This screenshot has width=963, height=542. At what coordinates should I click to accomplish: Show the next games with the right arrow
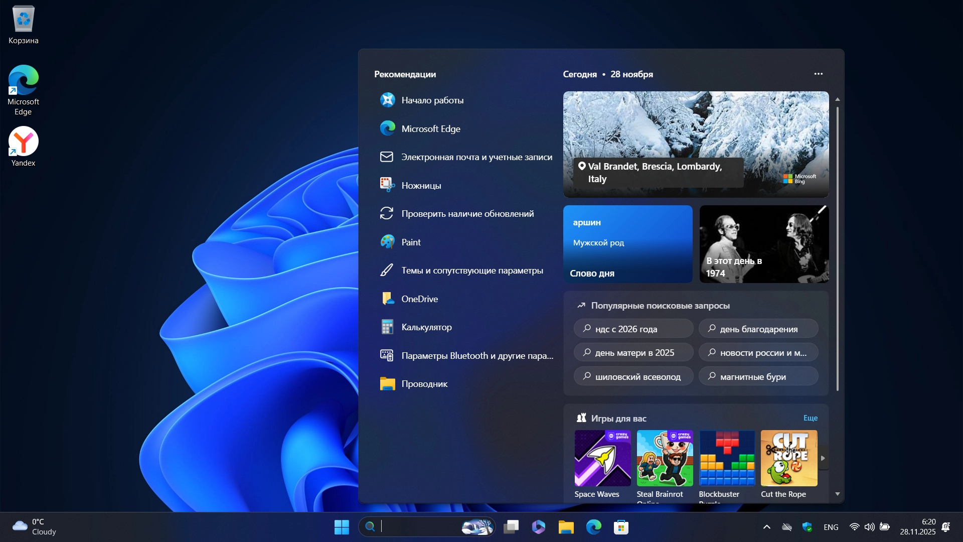(823, 458)
